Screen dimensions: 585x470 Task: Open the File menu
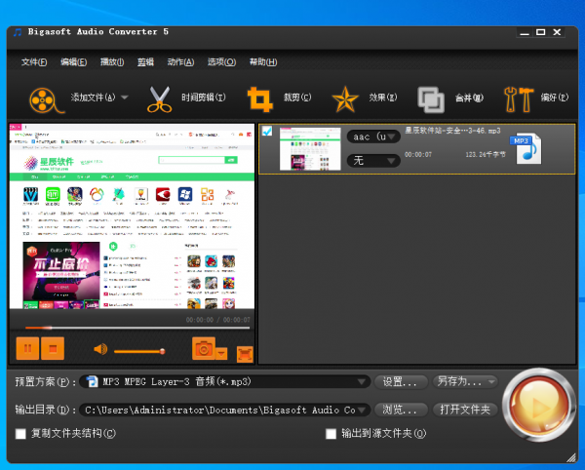34,62
